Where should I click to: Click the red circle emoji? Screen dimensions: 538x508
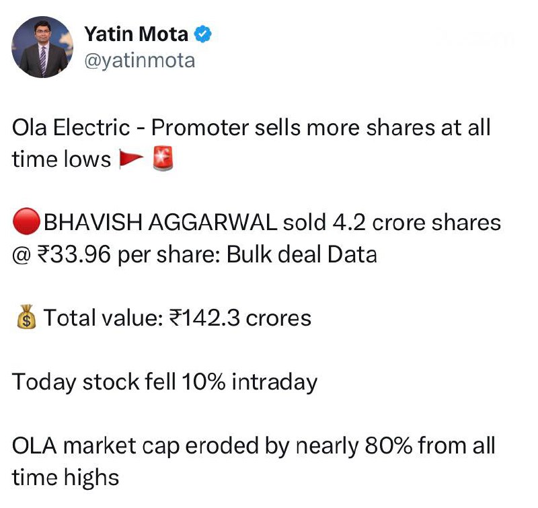tap(26, 222)
